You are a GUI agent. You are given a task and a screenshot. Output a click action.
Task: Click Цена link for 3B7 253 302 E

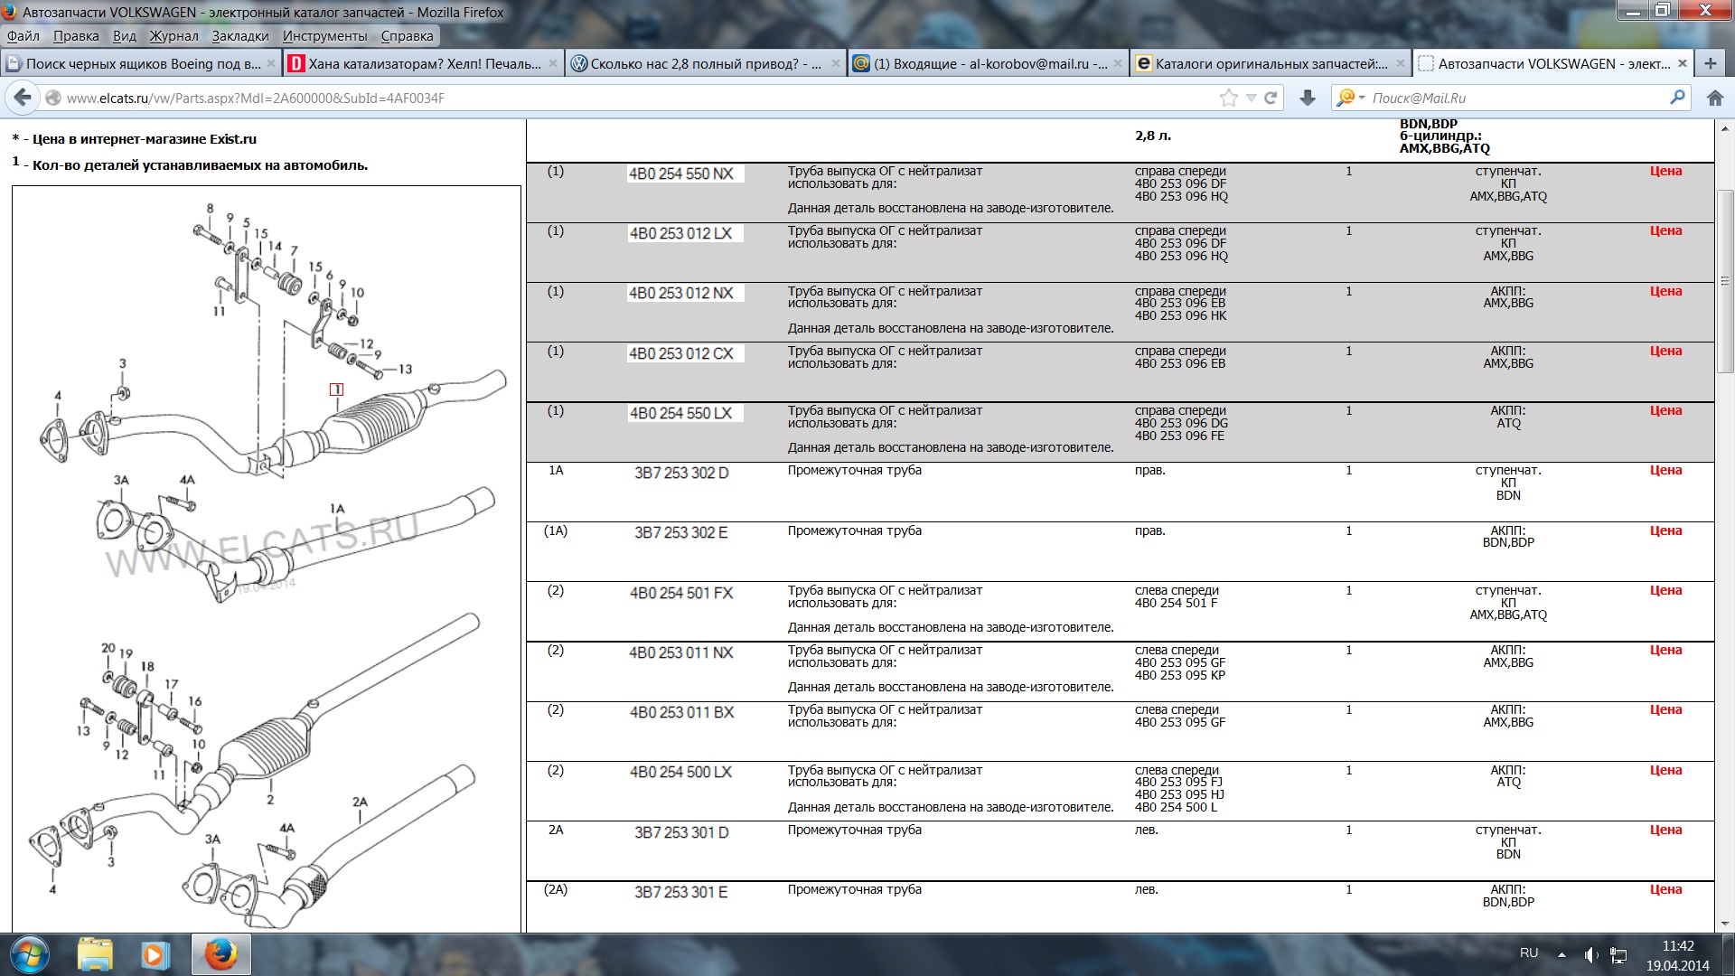1665,530
